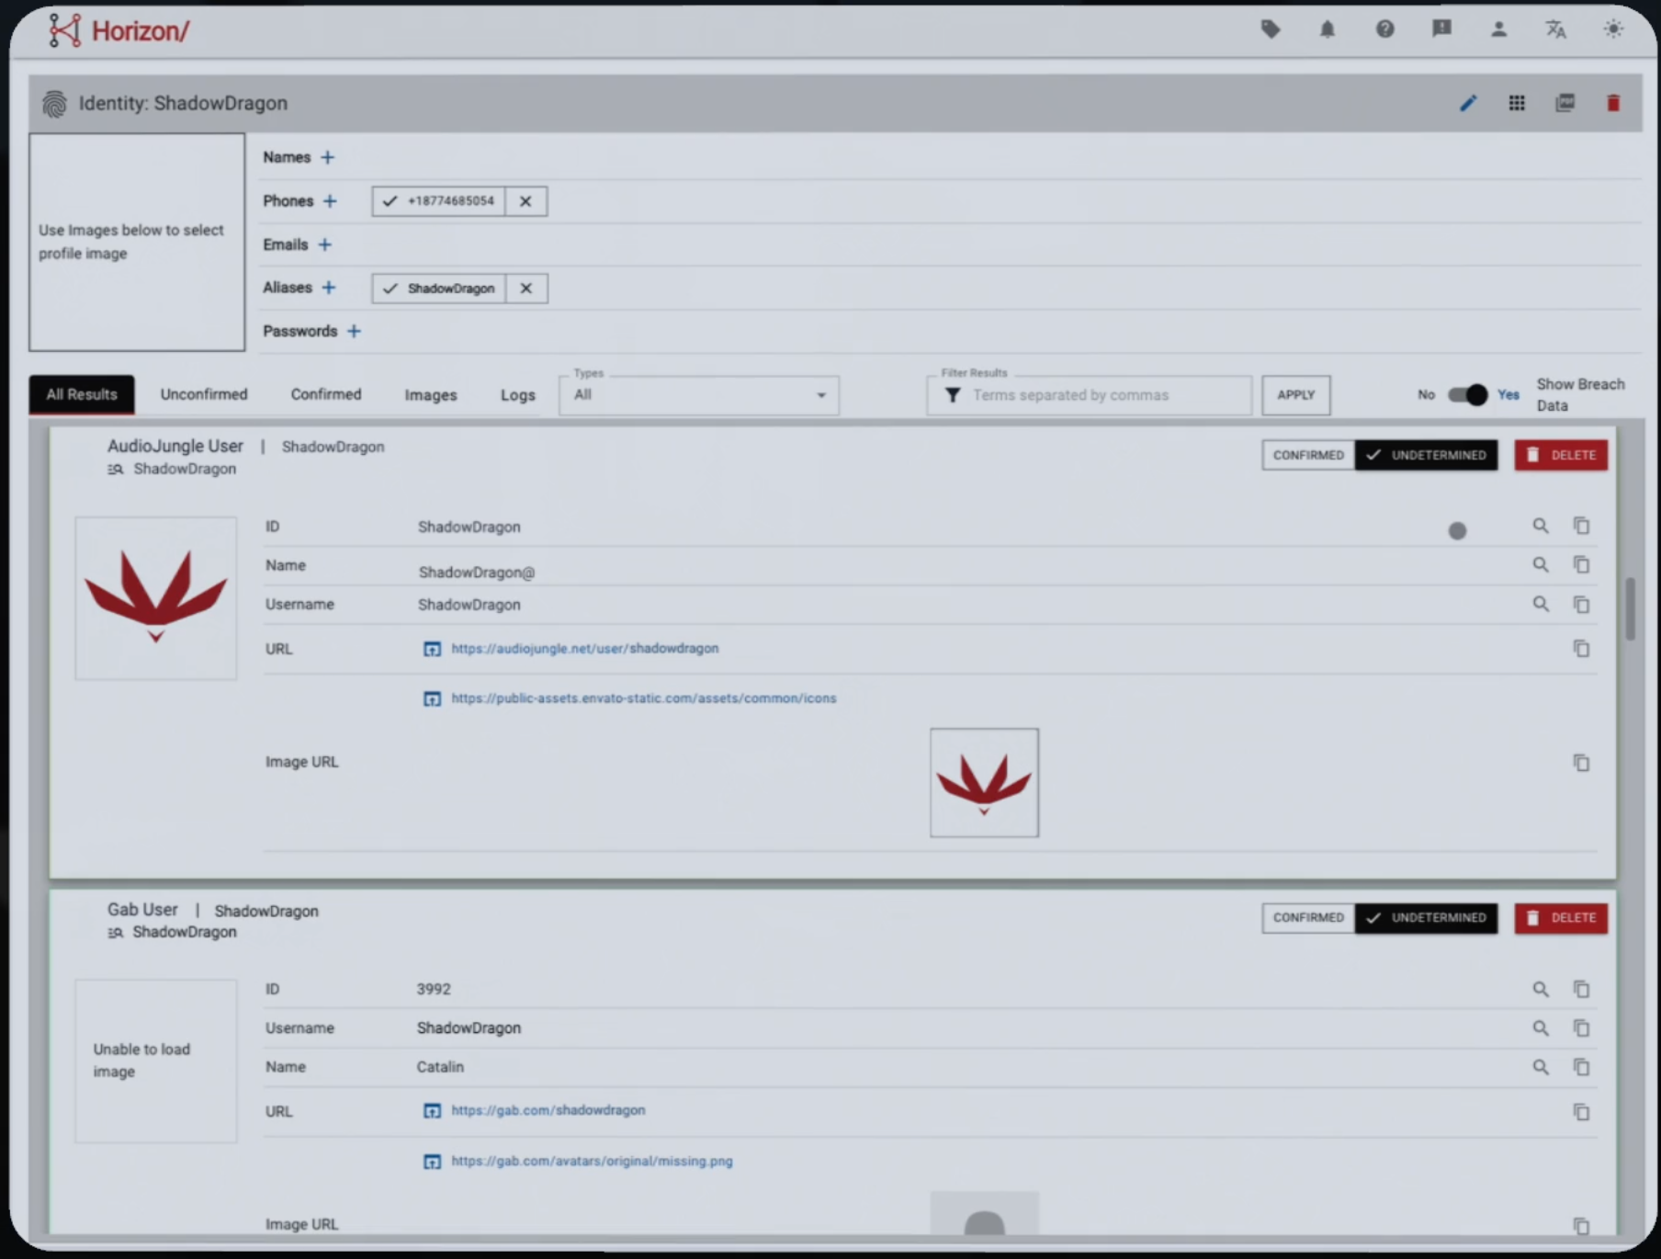Delete identity using red trash icon
This screenshot has width=1661, height=1259.
pyautogui.click(x=1612, y=103)
